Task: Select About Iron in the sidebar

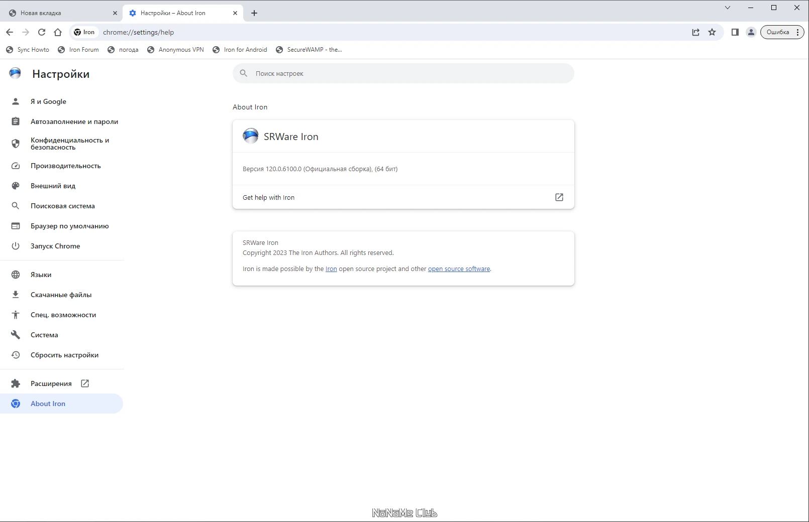Action: pyautogui.click(x=61, y=404)
